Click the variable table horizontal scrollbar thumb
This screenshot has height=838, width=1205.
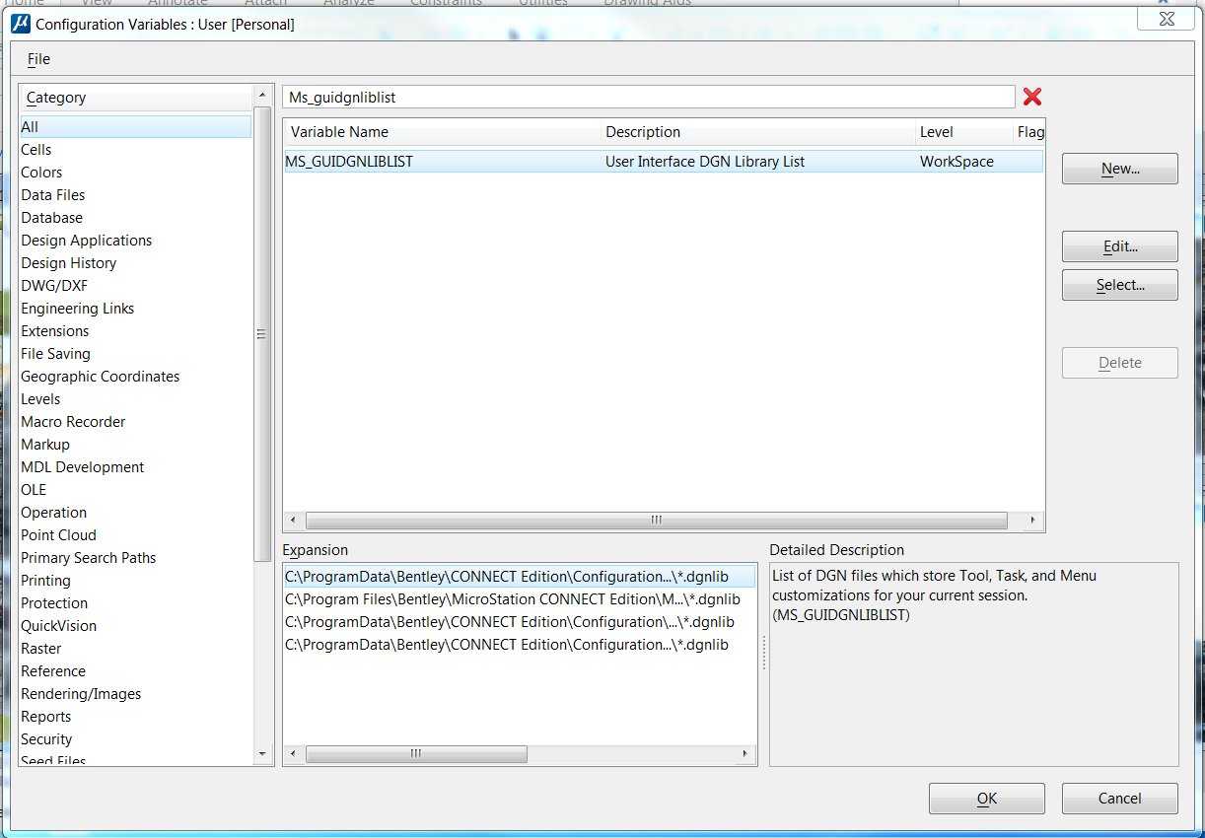click(x=656, y=521)
